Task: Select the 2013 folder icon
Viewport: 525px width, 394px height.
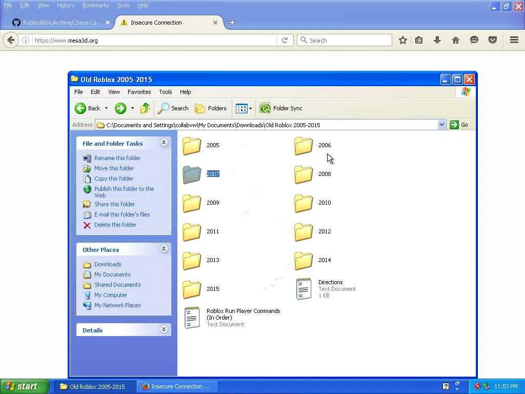Action: pyautogui.click(x=192, y=261)
